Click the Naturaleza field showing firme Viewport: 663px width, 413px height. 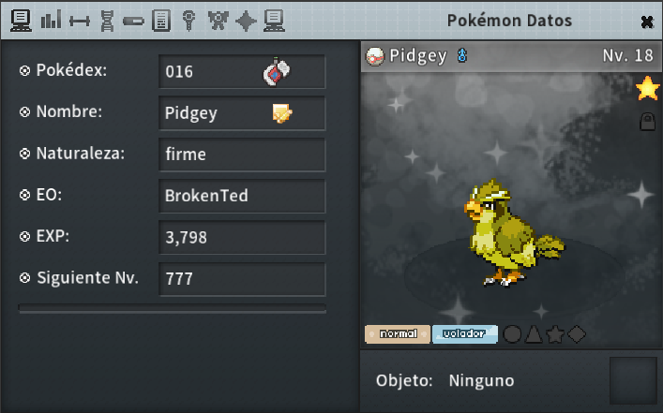pyautogui.click(x=242, y=155)
